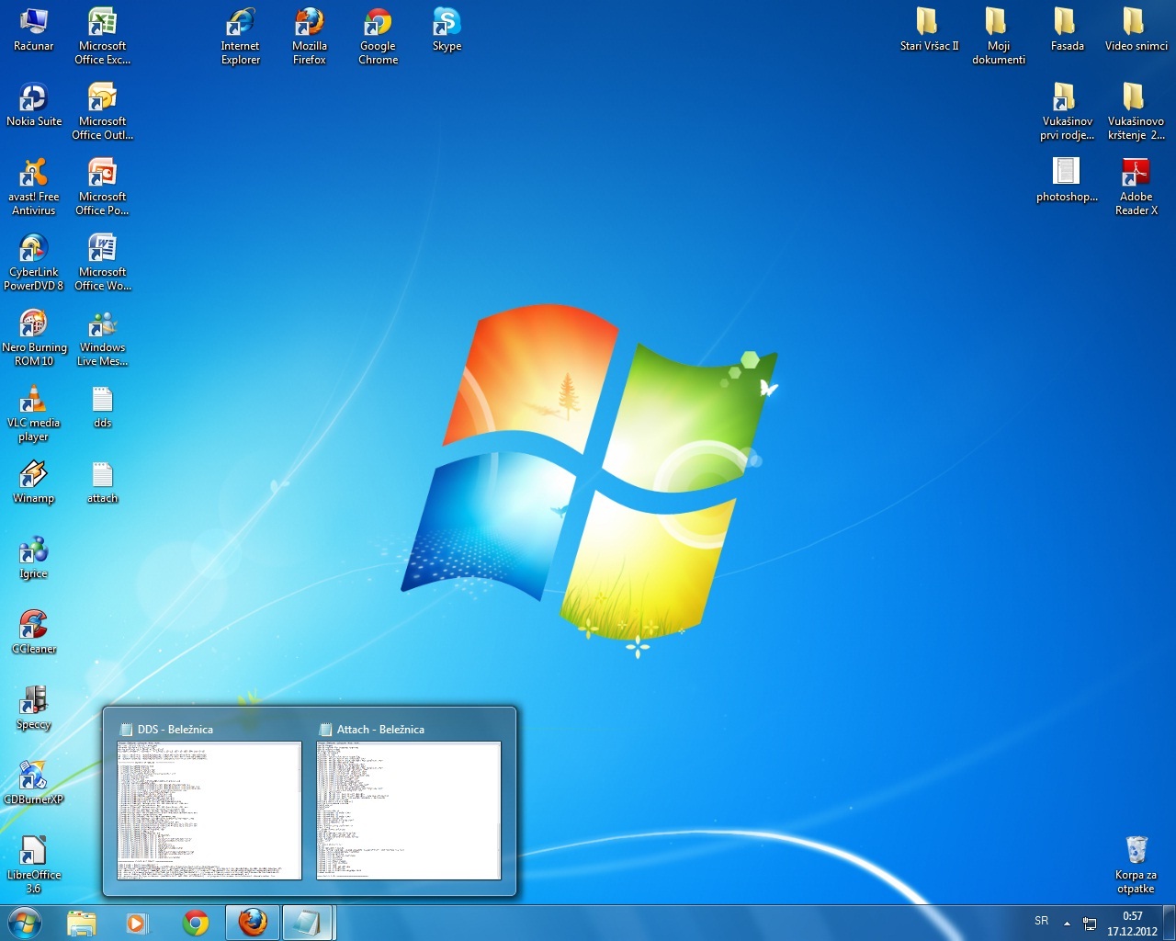The height and width of the screenshot is (941, 1176).
Task: Select the CCleaner desktop shortcut
Action: (x=33, y=626)
